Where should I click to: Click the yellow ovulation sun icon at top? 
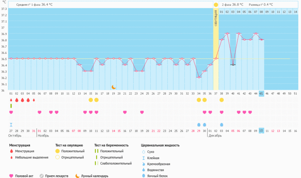[x=216, y=5]
